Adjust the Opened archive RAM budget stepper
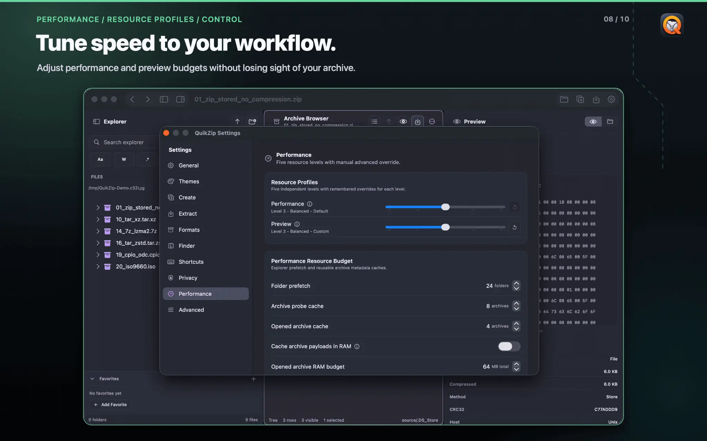This screenshot has width=707, height=441. [x=516, y=366]
